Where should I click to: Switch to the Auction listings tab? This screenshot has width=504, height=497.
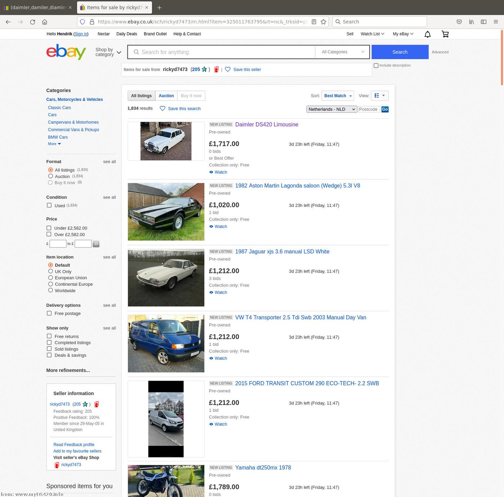point(166,96)
